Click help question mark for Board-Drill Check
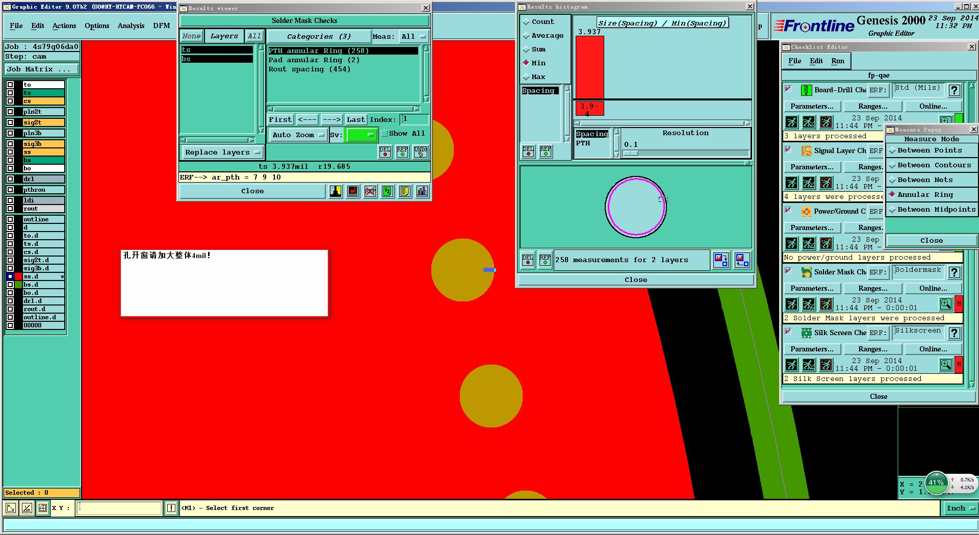Image resolution: width=979 pixels, height=535 pixels. (x=955, y=90)
